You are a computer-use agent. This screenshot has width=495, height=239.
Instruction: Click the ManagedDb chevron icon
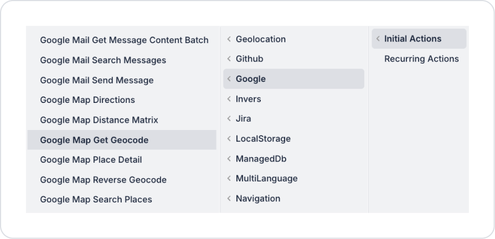(229, 159)
